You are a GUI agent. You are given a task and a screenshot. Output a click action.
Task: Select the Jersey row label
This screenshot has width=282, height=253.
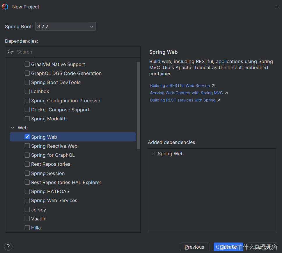click(38, 210)
